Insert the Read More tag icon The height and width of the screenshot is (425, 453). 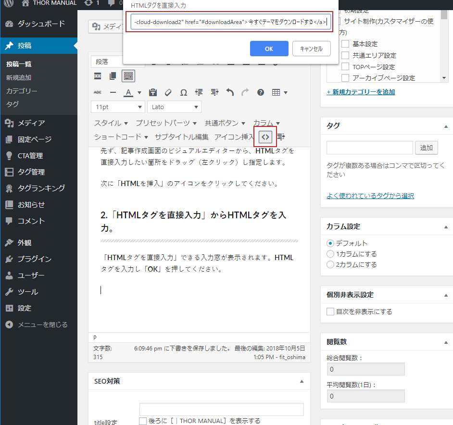coord(98,76)
